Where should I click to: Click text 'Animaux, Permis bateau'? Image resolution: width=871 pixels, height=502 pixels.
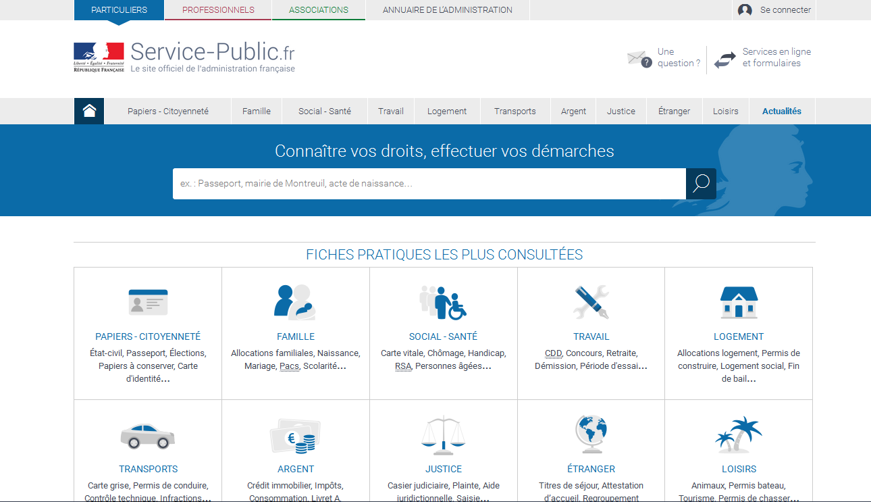click(x=739, y=486)
